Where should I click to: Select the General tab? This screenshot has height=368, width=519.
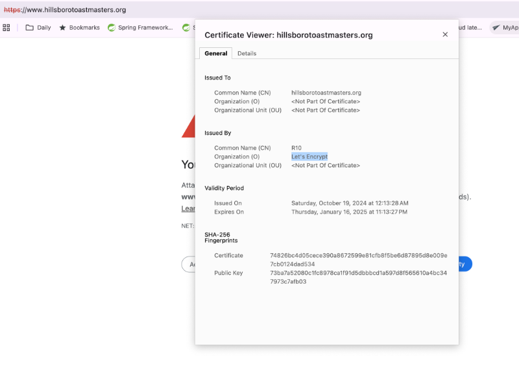click(x=216, y=53)
